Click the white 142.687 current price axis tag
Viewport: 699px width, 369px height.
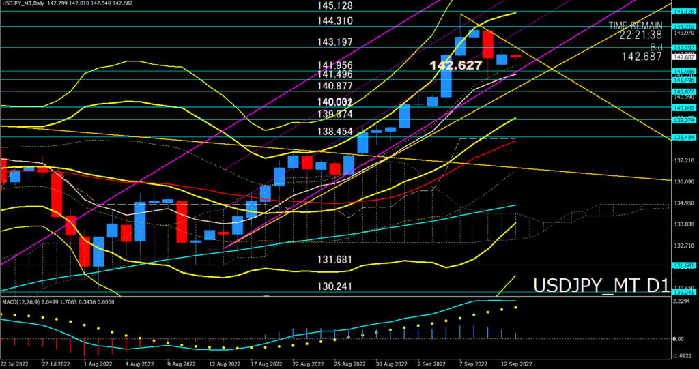point(685,57)
